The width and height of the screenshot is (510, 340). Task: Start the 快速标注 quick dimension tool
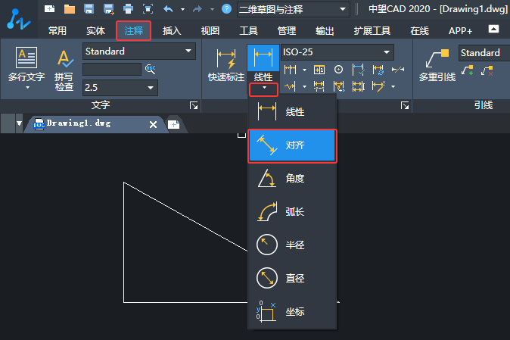click(226, 65)
